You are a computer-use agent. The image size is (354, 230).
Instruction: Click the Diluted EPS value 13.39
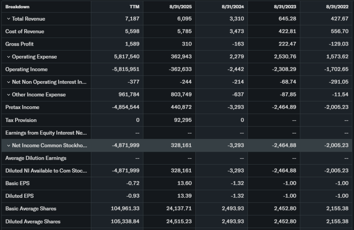point(184,196)
